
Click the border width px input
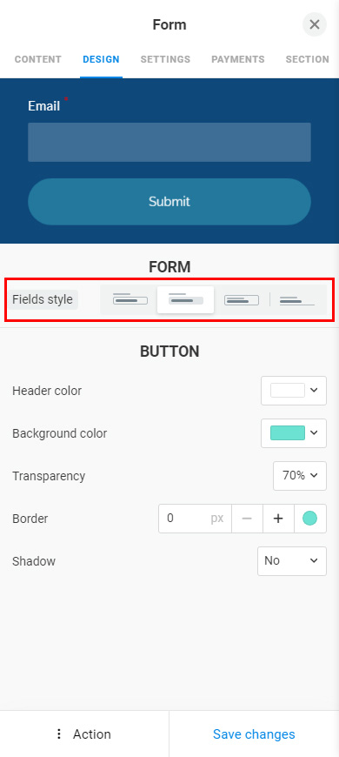click(x=195, y=519)
